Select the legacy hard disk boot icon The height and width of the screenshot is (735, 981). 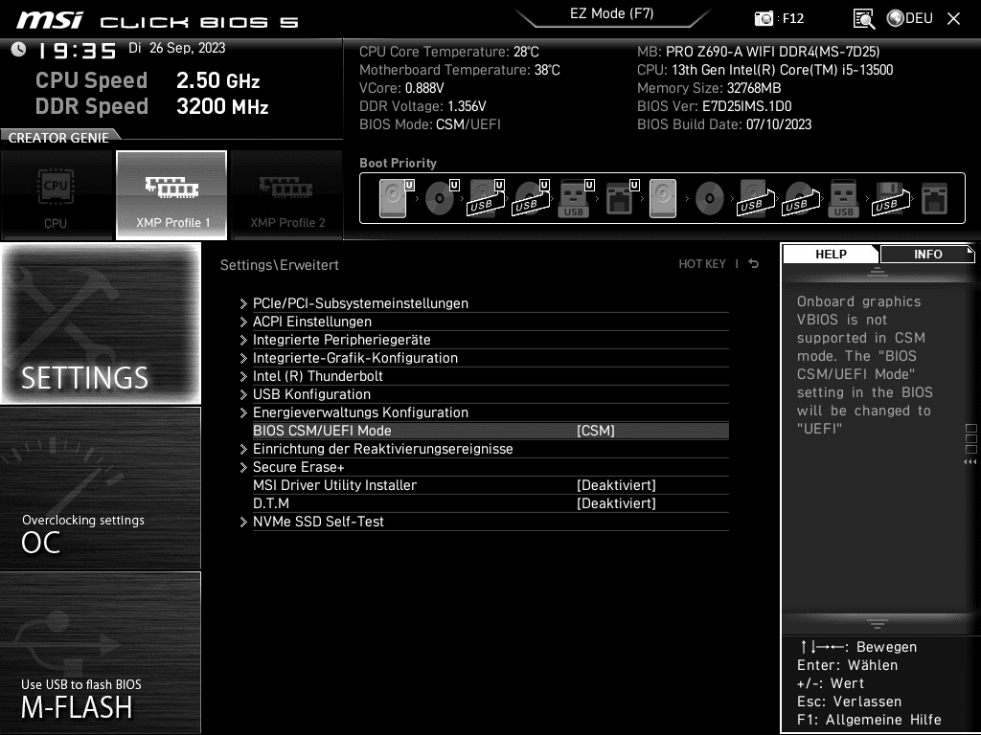(663, 198)
